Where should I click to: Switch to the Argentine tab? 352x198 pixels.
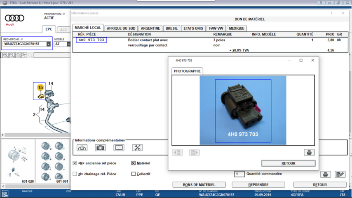(150, 28)
